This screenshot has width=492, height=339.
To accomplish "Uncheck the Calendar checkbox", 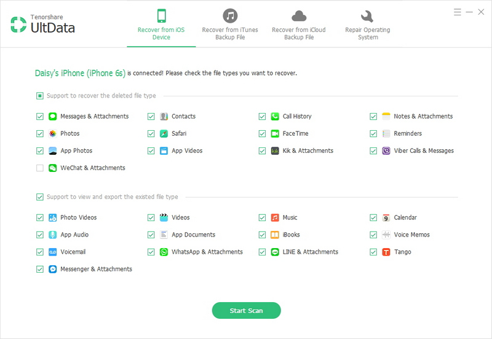I will pos(373,218).
